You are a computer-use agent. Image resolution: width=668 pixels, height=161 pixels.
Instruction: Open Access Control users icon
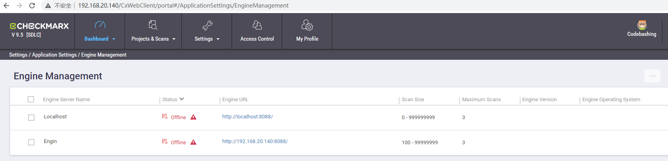pos(257,26)
